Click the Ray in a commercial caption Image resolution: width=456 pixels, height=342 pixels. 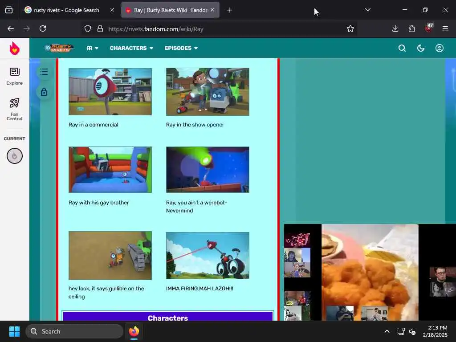tap(94, 125)
